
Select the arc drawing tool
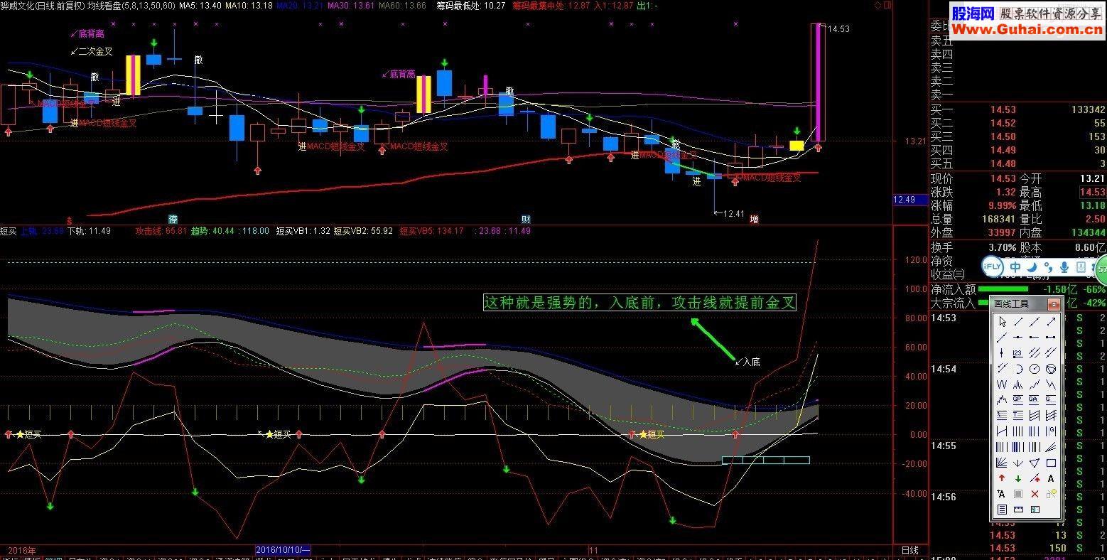(x=1018, y=368)
